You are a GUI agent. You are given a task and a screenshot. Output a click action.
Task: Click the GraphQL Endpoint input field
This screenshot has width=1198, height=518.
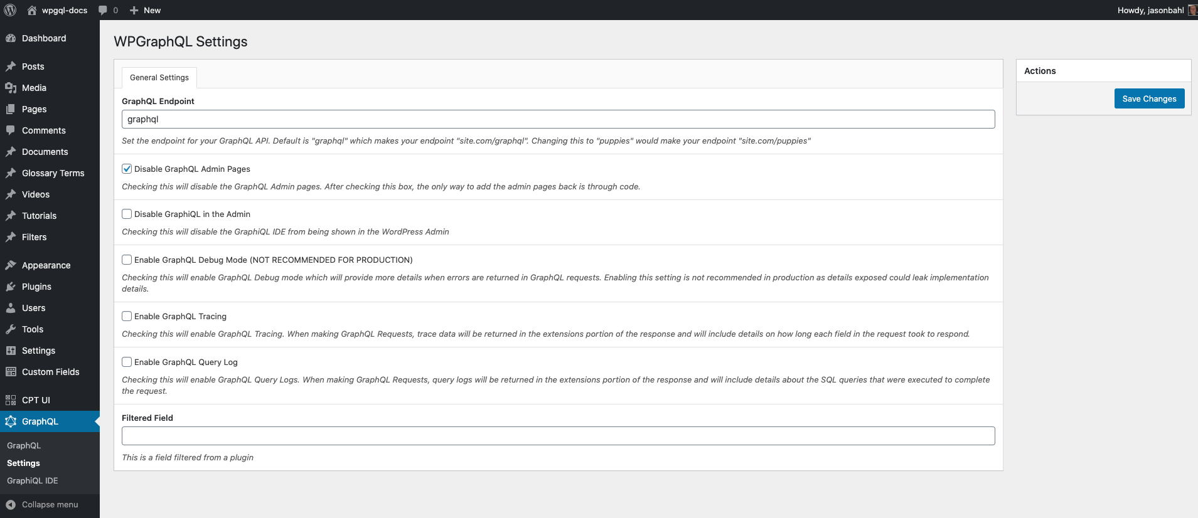(x=558, y=119)
